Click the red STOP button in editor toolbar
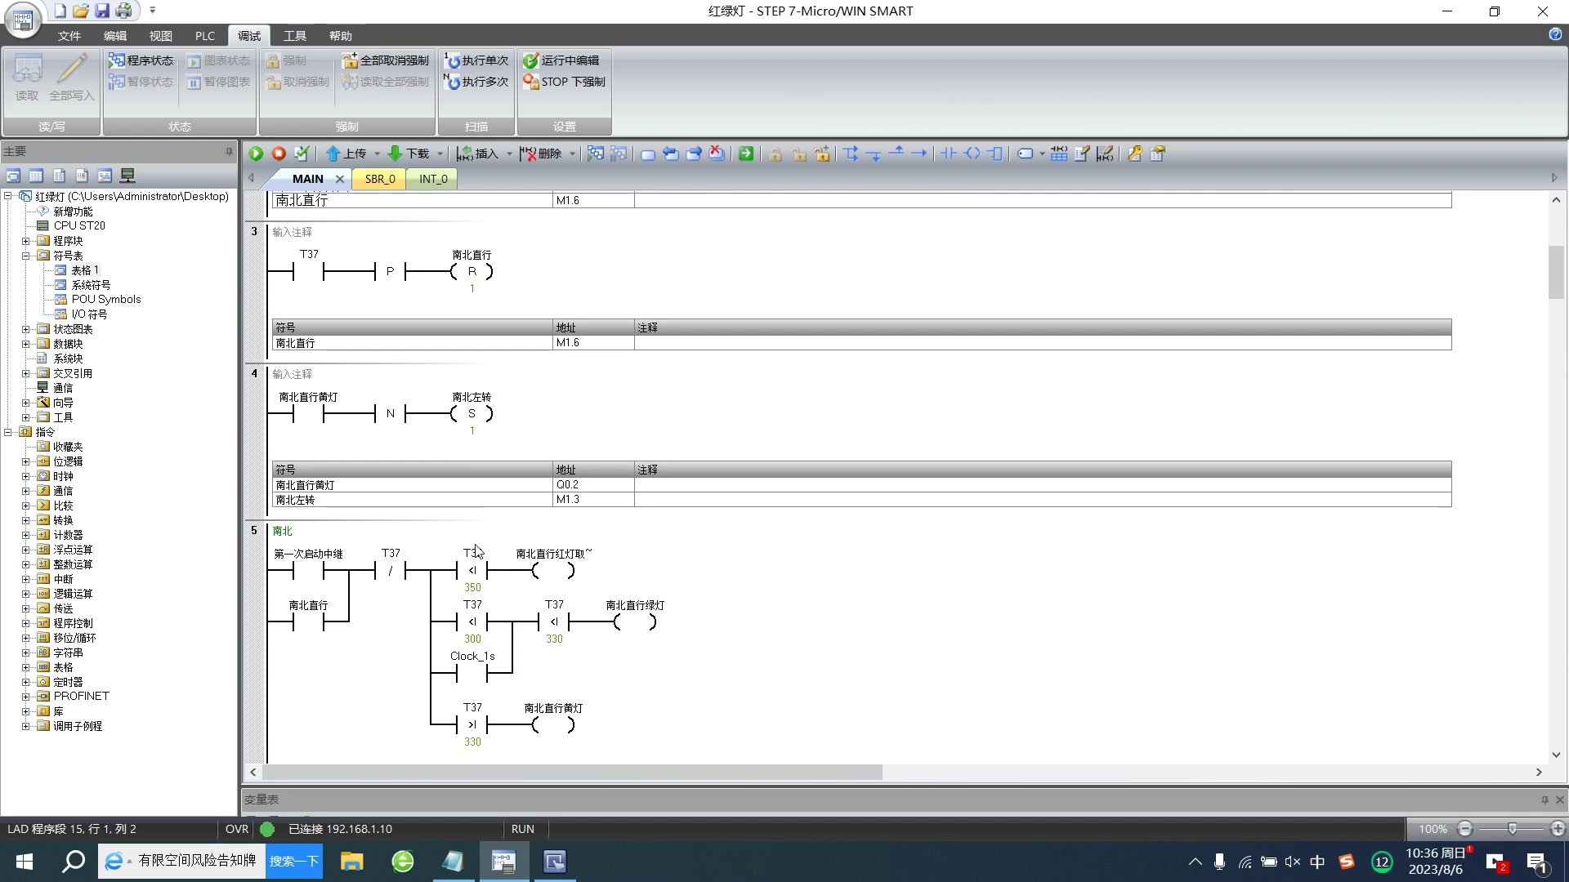1569x882 pixels. [279, 154]
